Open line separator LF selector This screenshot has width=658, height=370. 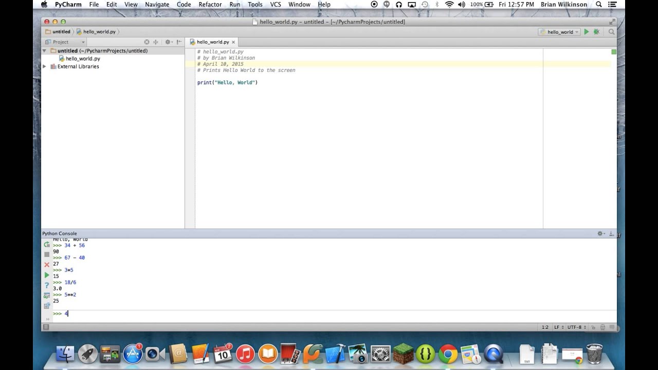point(559,327)
